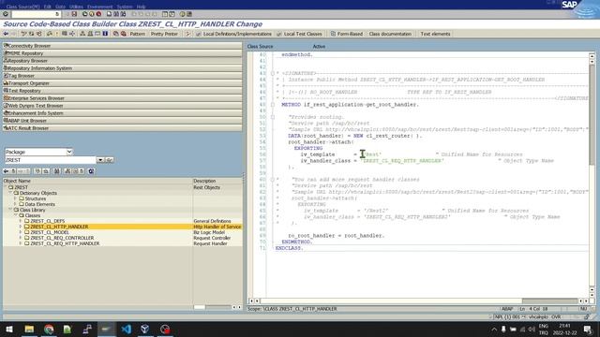
Task: Open the Test Repository
Action: (123, 91)
